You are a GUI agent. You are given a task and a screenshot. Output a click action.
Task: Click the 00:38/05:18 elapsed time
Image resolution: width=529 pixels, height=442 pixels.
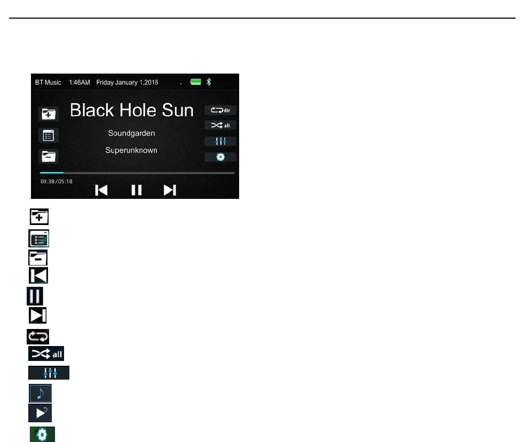tap(57, 182)
